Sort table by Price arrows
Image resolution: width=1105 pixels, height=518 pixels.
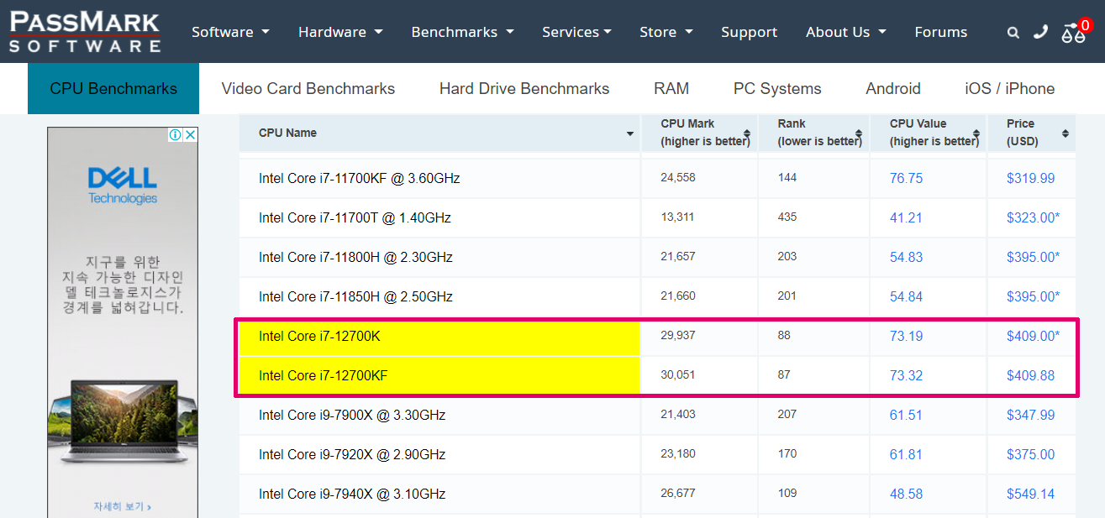point(1066,133)
